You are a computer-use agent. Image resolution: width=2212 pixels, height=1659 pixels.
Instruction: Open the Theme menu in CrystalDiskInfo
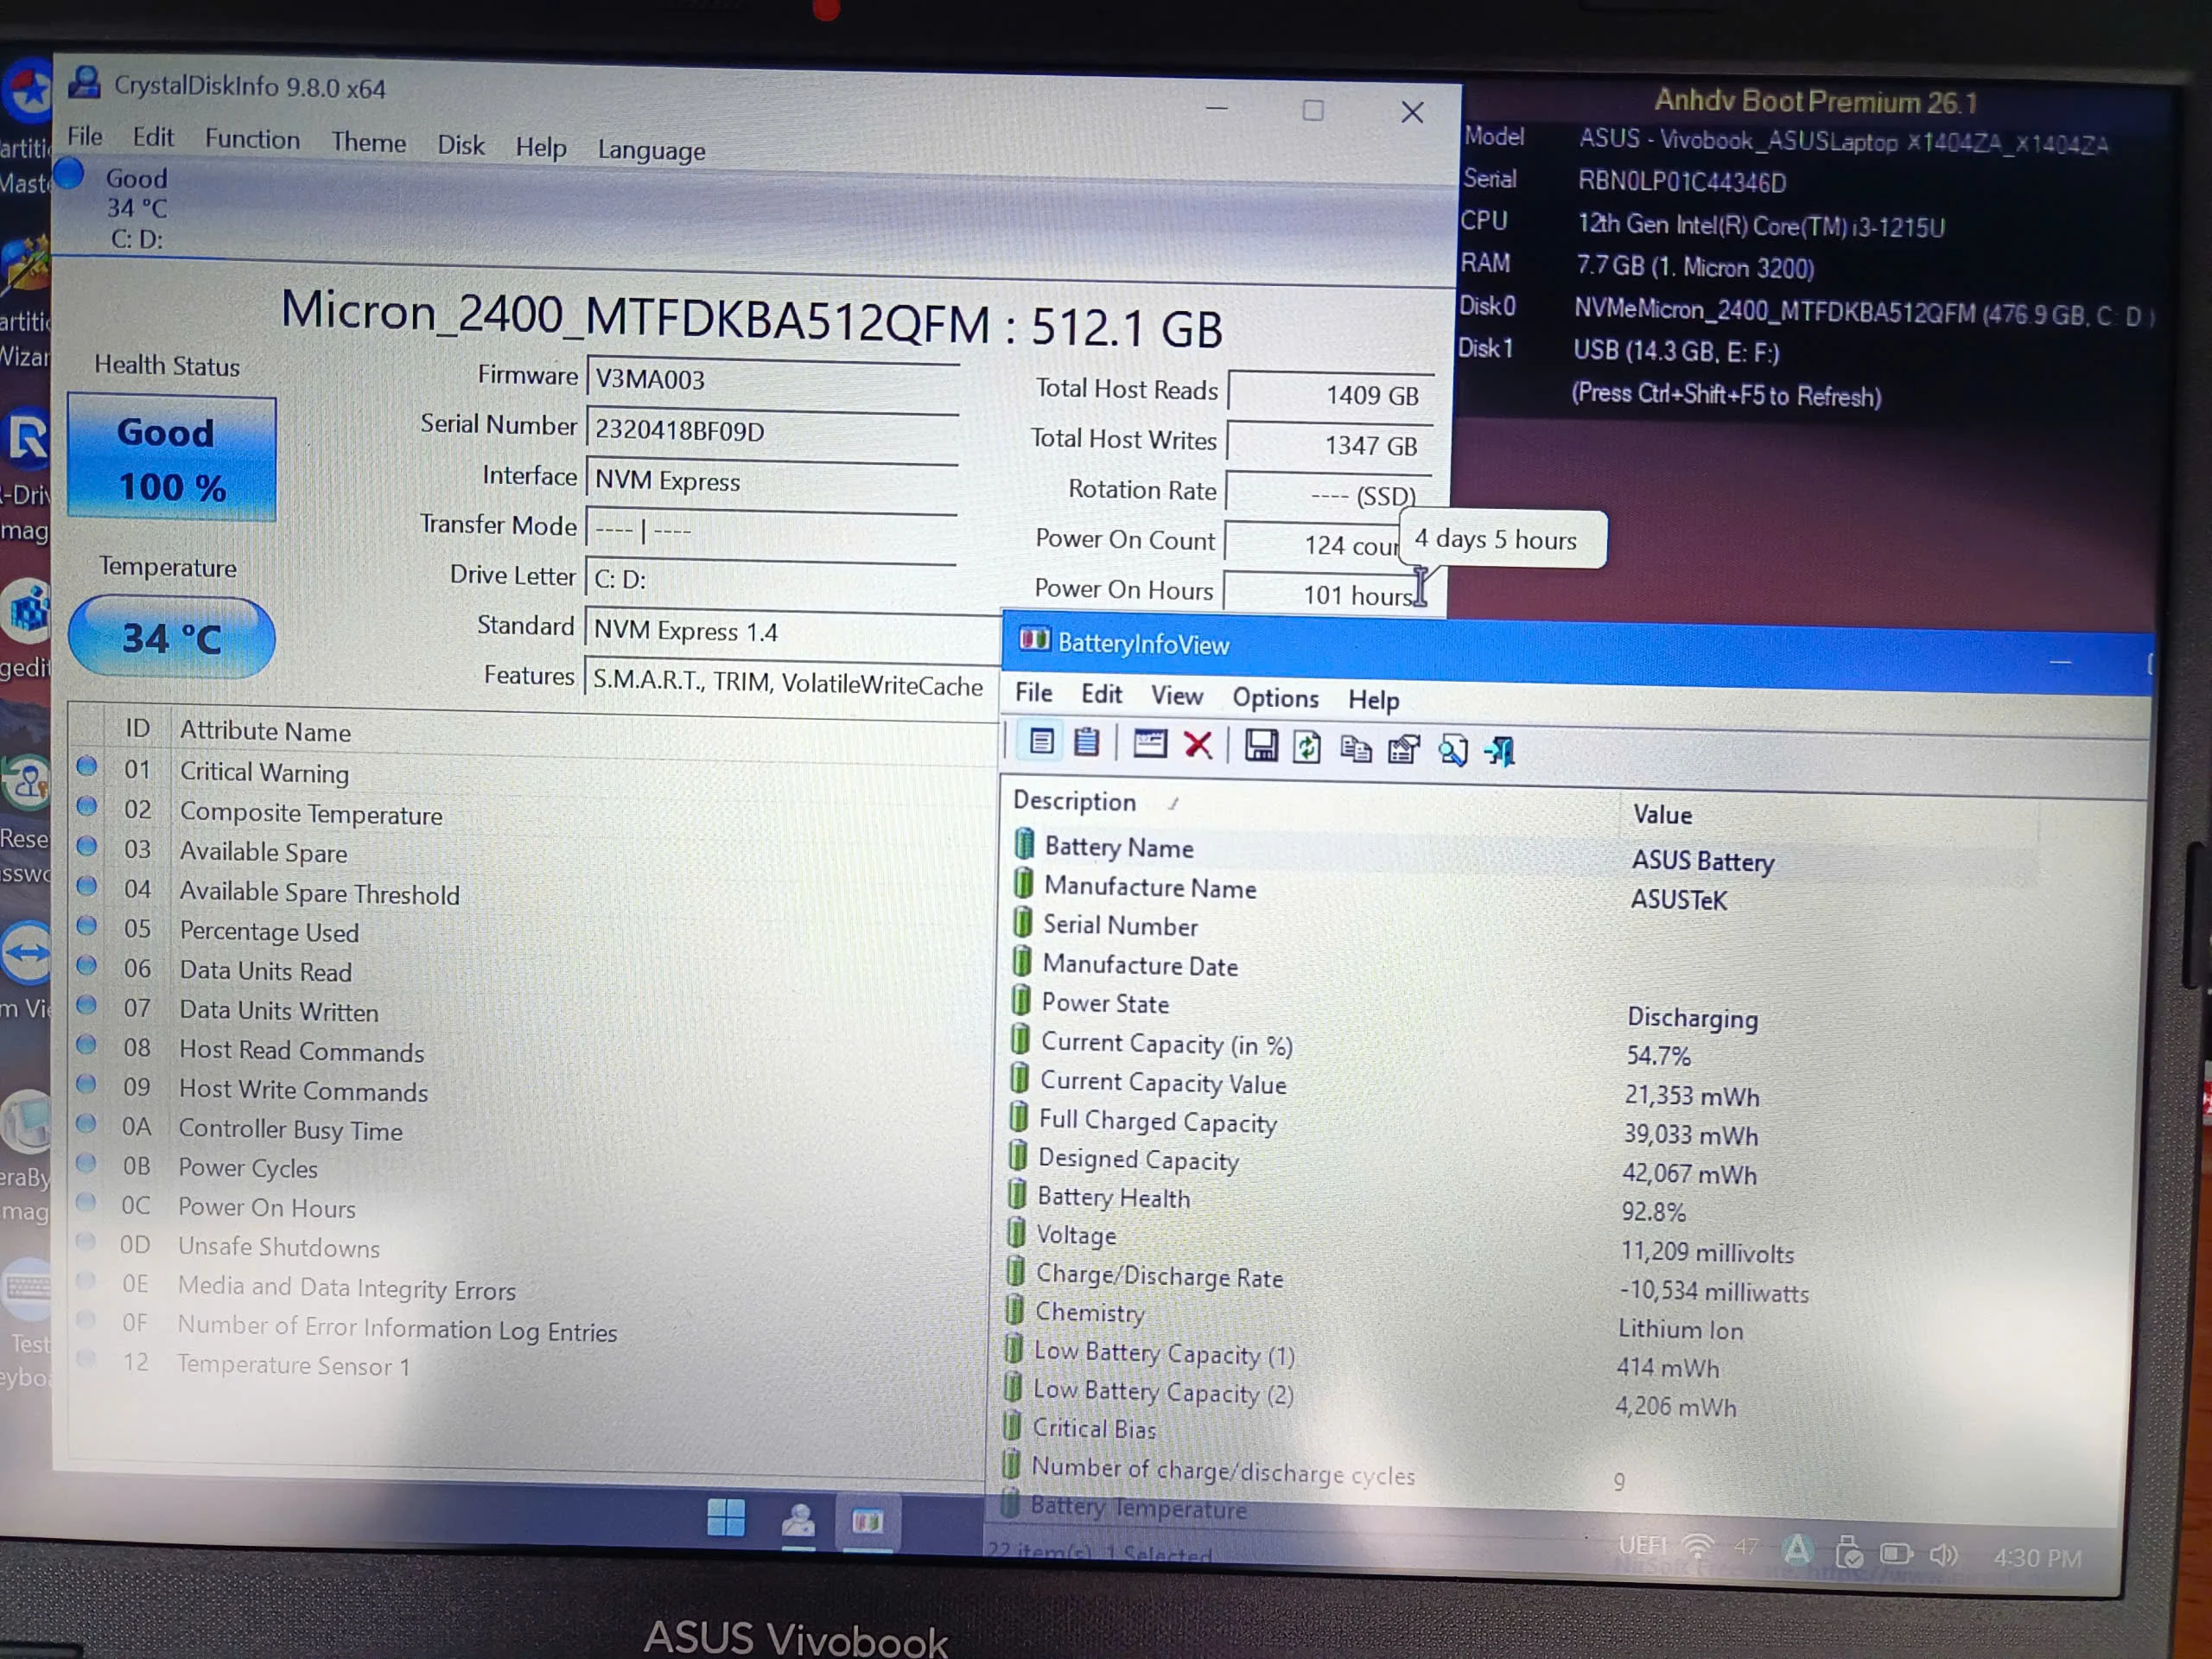pos(369,142)
